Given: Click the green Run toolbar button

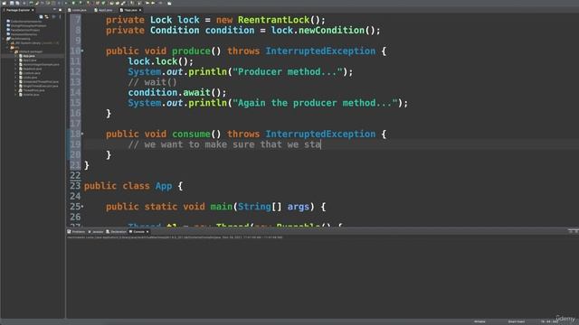Looking at the screenshot, I should click(73, 3).
